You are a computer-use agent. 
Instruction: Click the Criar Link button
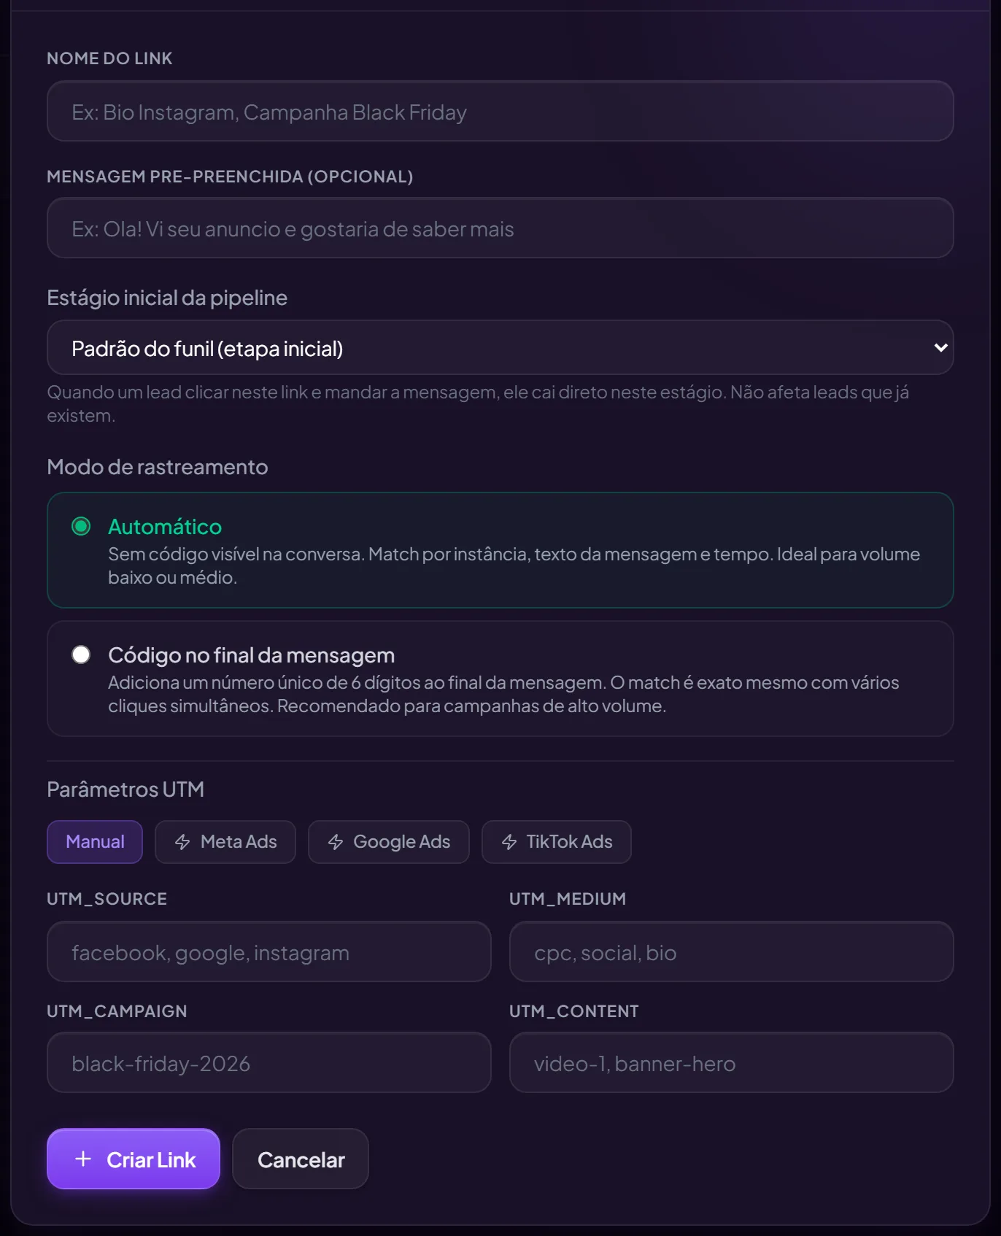pyautogui.click(x=134, y=1159)
